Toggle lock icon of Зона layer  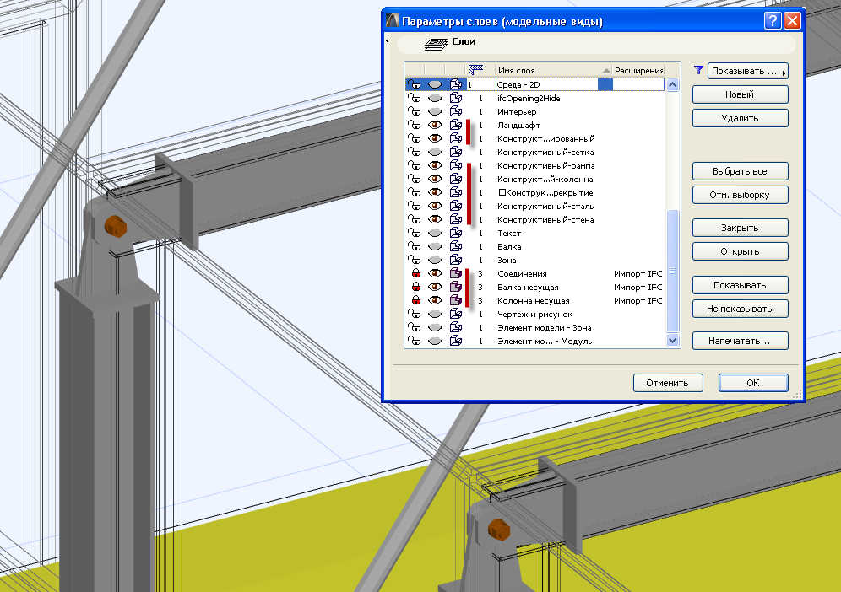pos(414,260)
